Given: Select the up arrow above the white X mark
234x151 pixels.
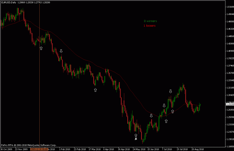Looking at the screenshot, I should [x=136, y=136].
